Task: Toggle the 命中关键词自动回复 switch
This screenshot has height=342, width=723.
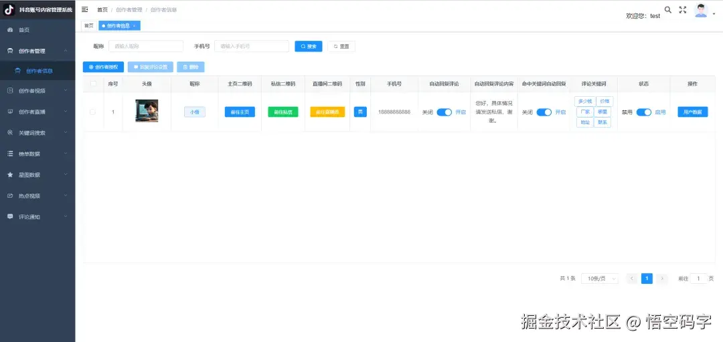Action: [544, 112]
